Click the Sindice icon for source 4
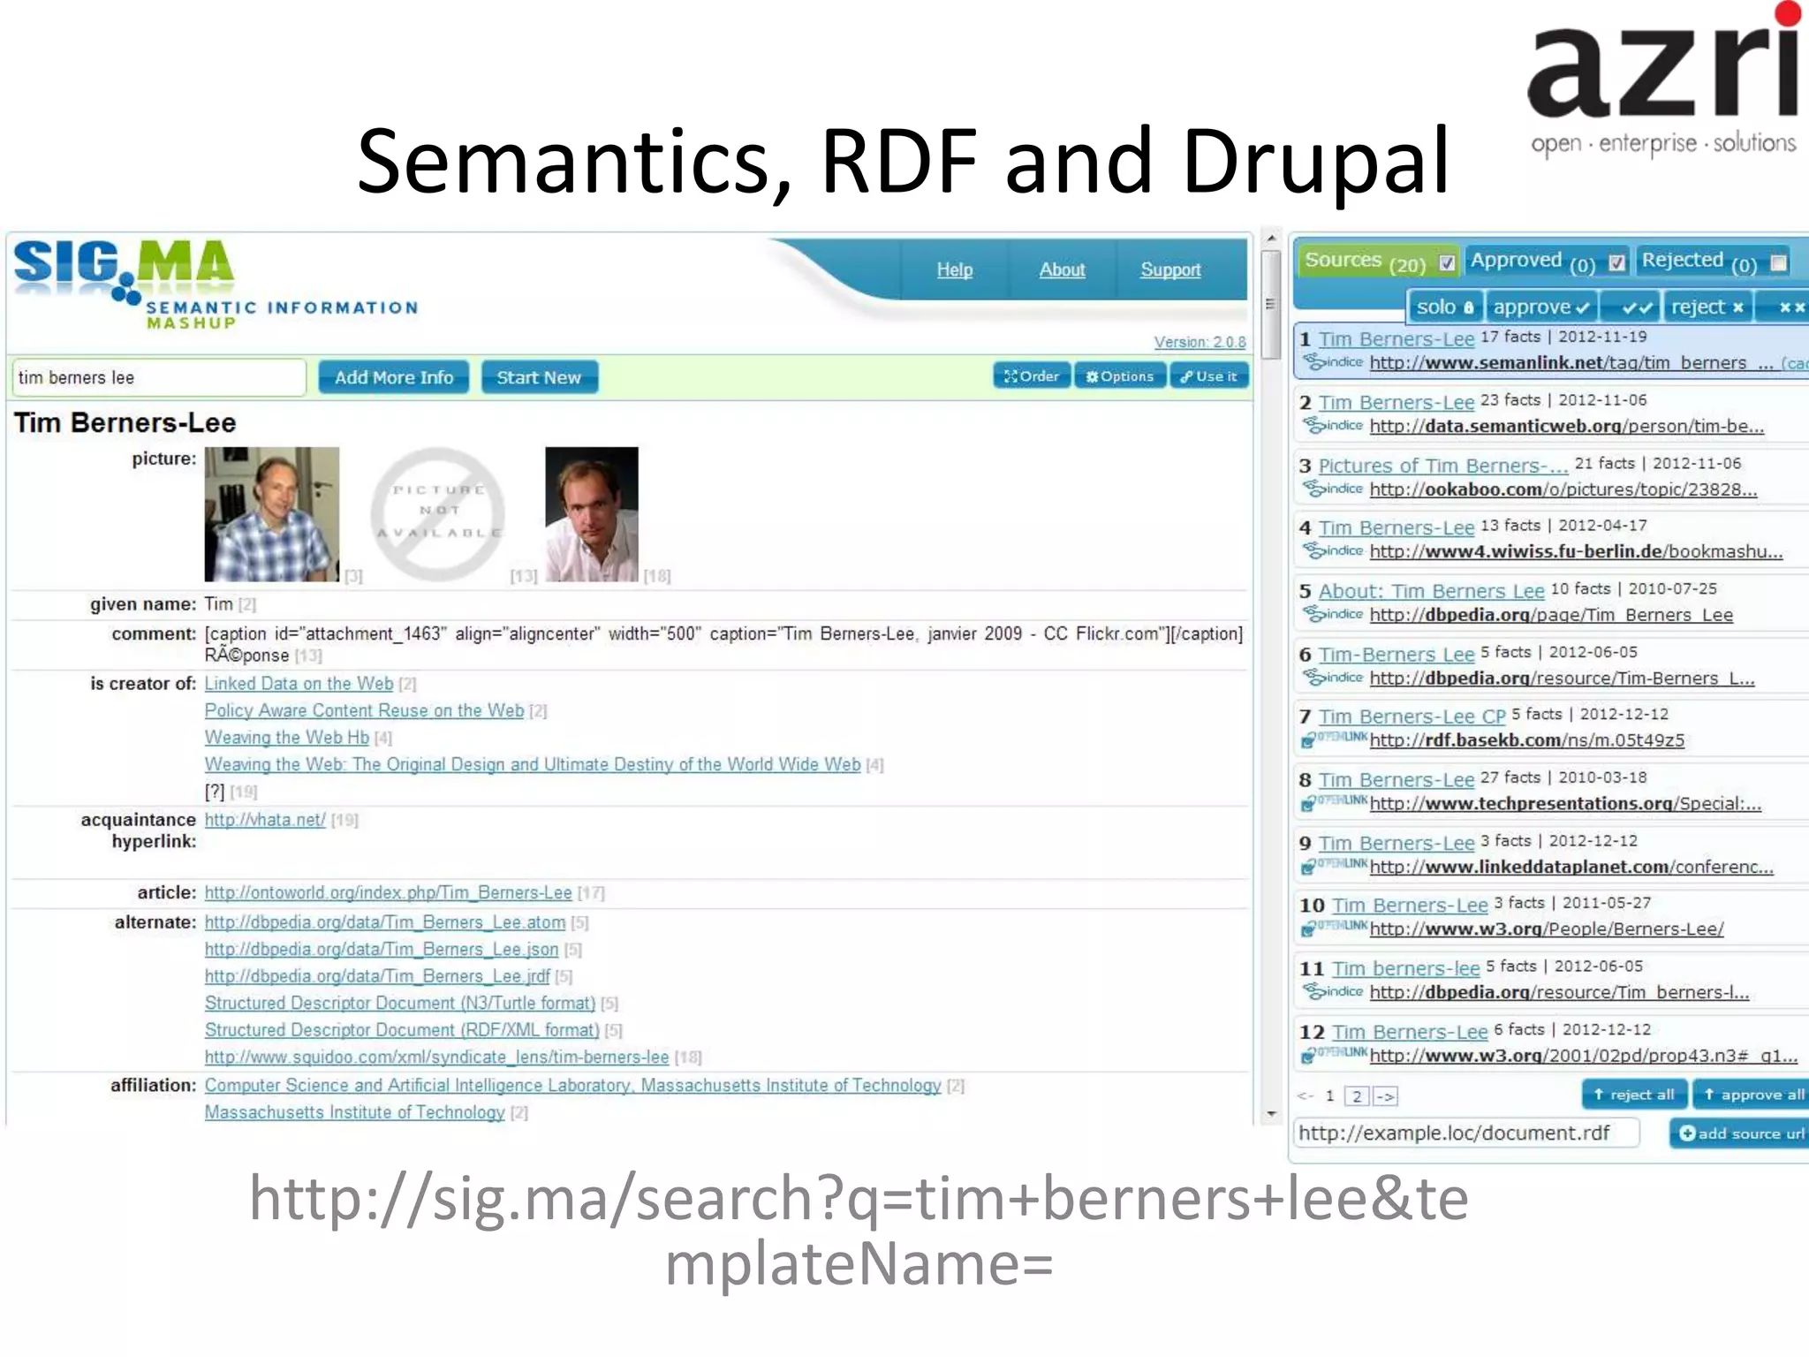The width and height of the screenshot is (1809, 1357). tap(1333, 551)
